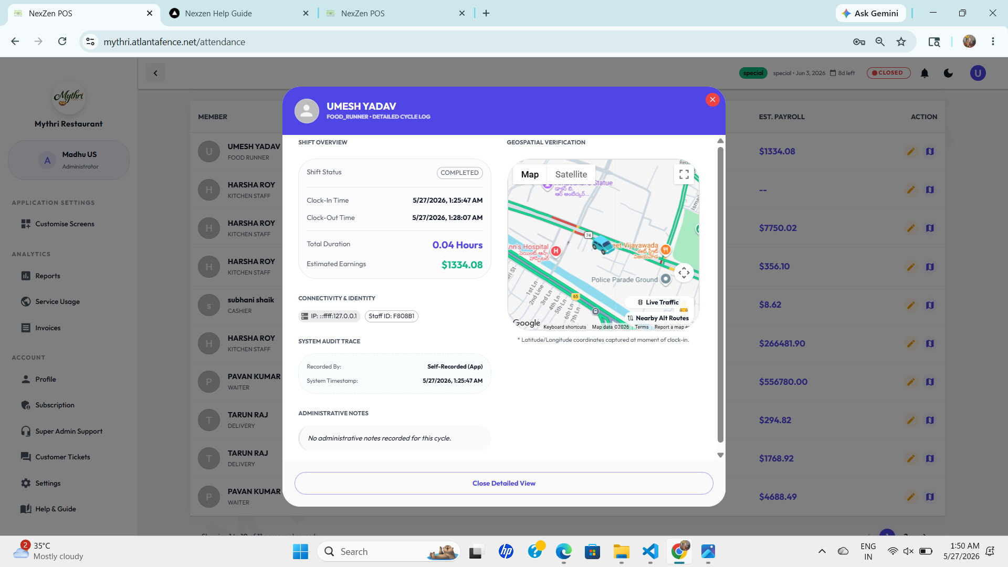Click the map camera pan control
The width and height of the screenshot is (1008, 567).
point(684,272)
